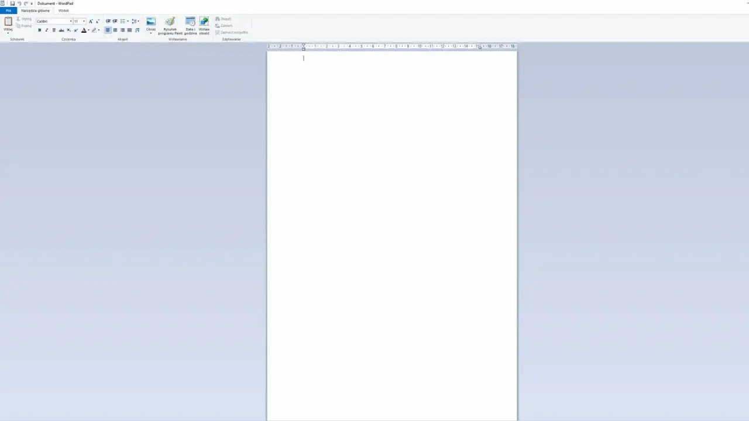The width and height of the screenshot is (749, 421).
Task: Align text left
Action: coord(108,30)
